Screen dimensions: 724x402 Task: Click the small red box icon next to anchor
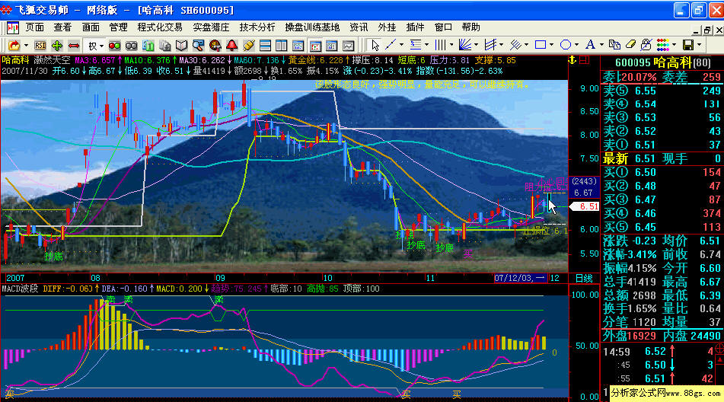pyautogui.click(x=585, y=60)
